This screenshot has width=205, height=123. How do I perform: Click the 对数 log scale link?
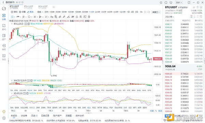(x=152, y=111)
